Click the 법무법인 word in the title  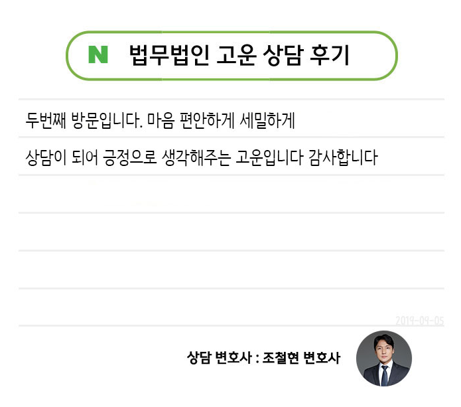tap(168, 55)
